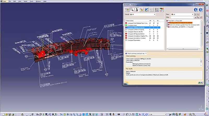Open the Edit menu
Viewport: 209px width, 116px height.
(15, 1)
